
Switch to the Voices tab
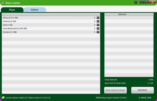click(x=35, y=10)
